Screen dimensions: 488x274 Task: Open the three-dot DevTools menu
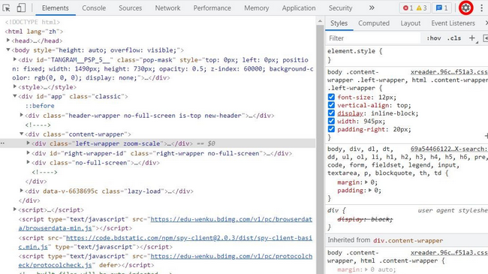coord(481,8)
